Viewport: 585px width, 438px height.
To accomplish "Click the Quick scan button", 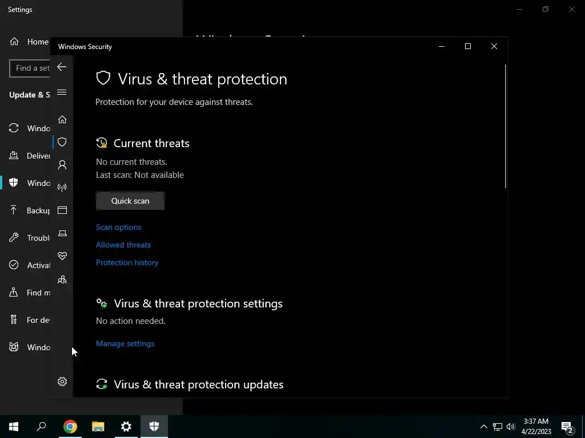I will pos(130,201).
